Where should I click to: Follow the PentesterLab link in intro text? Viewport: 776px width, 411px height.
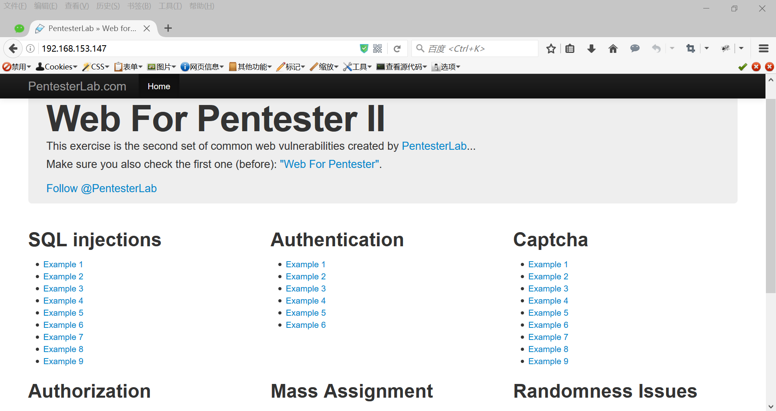(434, 146)
